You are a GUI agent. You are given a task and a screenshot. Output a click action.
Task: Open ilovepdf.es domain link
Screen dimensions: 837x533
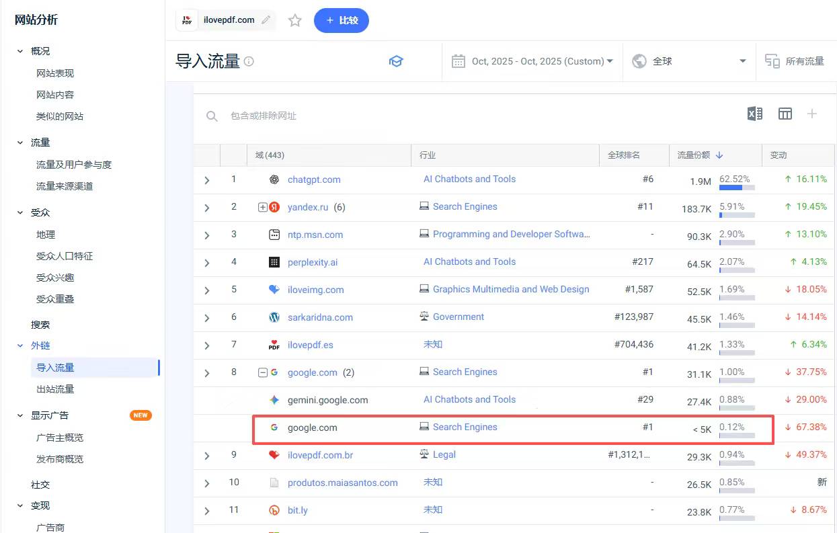(x=311, y=345)
